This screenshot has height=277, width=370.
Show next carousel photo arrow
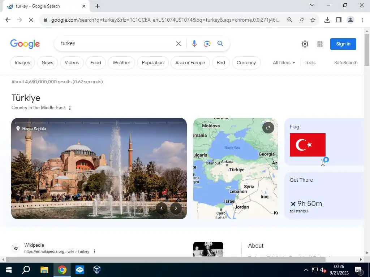pos(176,208)
